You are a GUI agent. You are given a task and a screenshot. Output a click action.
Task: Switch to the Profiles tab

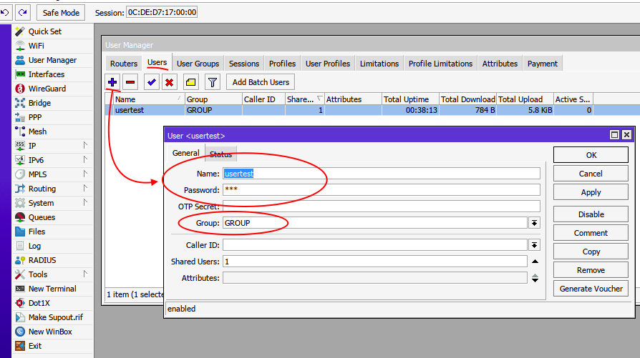pyautogui.click(x=282, y=64)
